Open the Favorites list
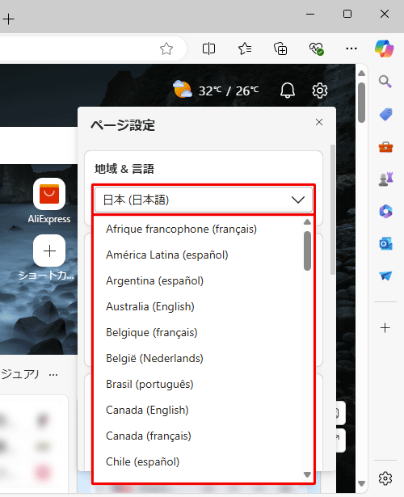 [x=245, y=48]
